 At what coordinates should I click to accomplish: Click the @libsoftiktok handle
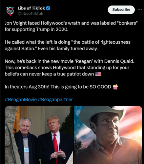pyautogui.click(x=31, y=13)
